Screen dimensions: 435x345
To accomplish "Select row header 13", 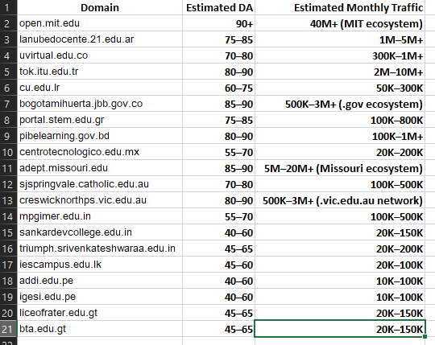I will (x=8, y=200).
